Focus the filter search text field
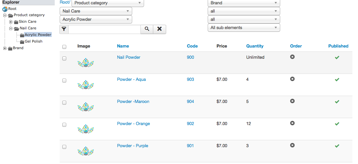The image size is (358, 164). [x=104, y=29]
